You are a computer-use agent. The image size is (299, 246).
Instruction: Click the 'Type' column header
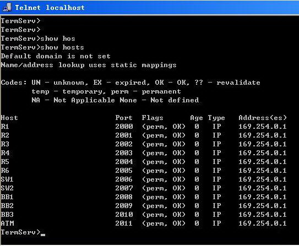(216, 118)
